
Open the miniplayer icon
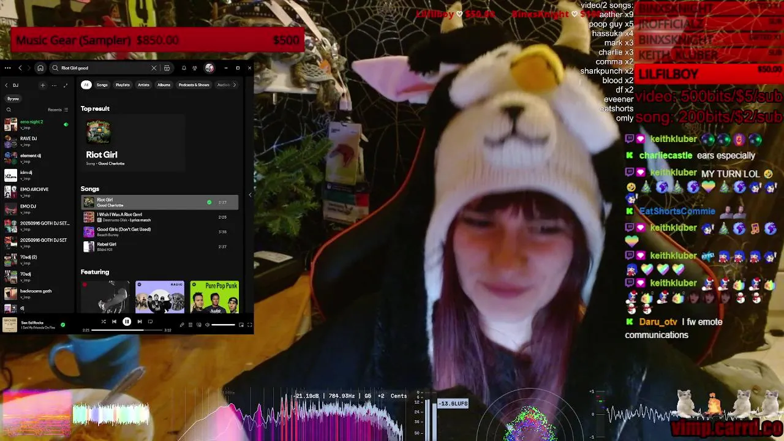241,325
